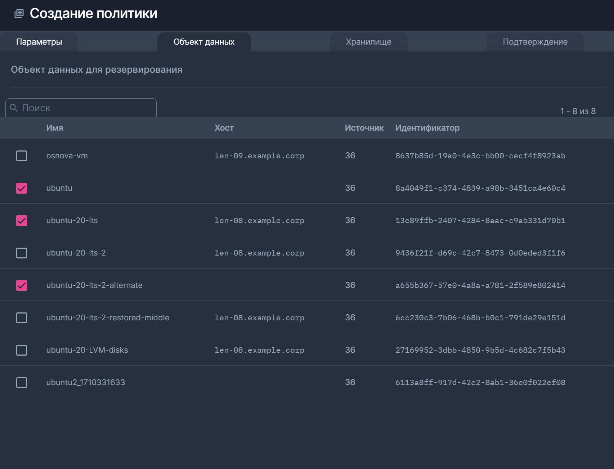Select the ubuntu-20-lts-2 checkbox

[22, 253]
